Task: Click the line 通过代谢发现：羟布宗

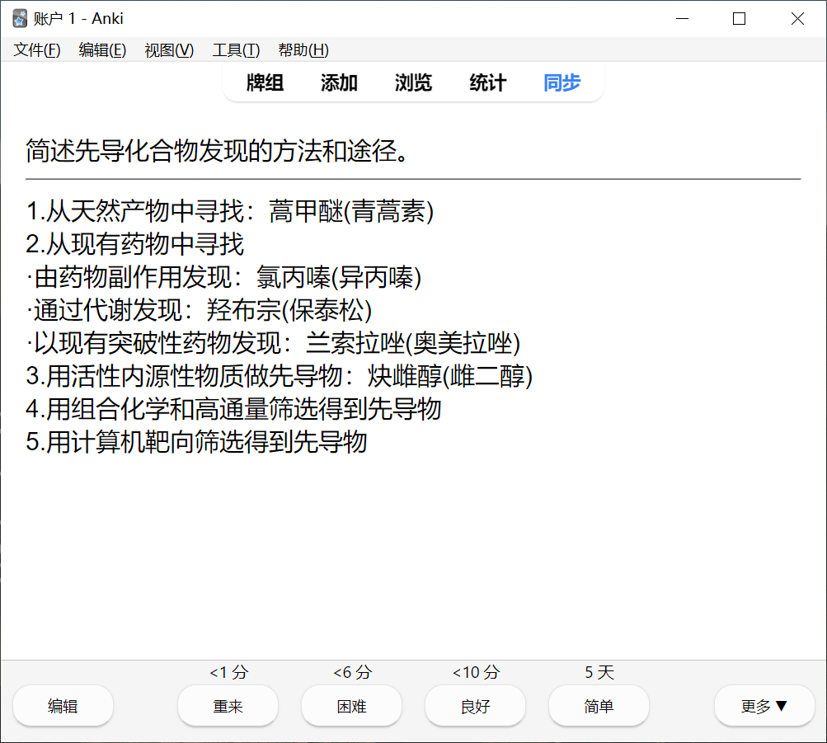Action: (x=199, y=310)
